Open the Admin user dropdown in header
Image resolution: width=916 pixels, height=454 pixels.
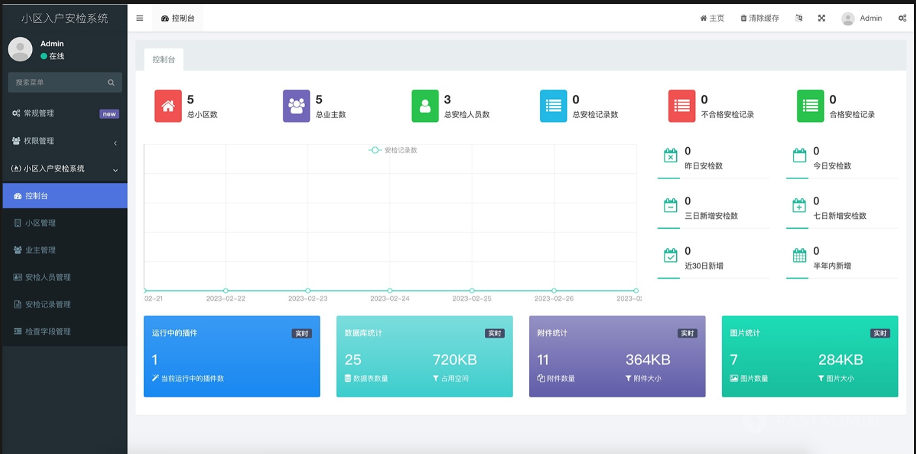[x=861, y=18]
